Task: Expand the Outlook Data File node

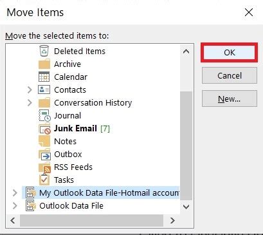Action: click(x=15, y=205)
